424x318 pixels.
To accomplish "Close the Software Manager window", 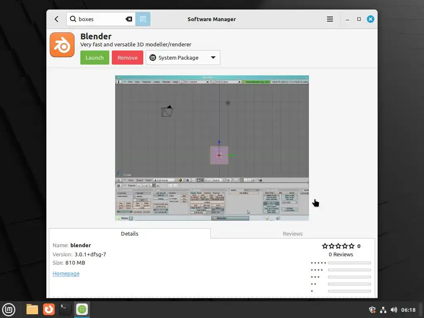I will click(x=371, y=19).
